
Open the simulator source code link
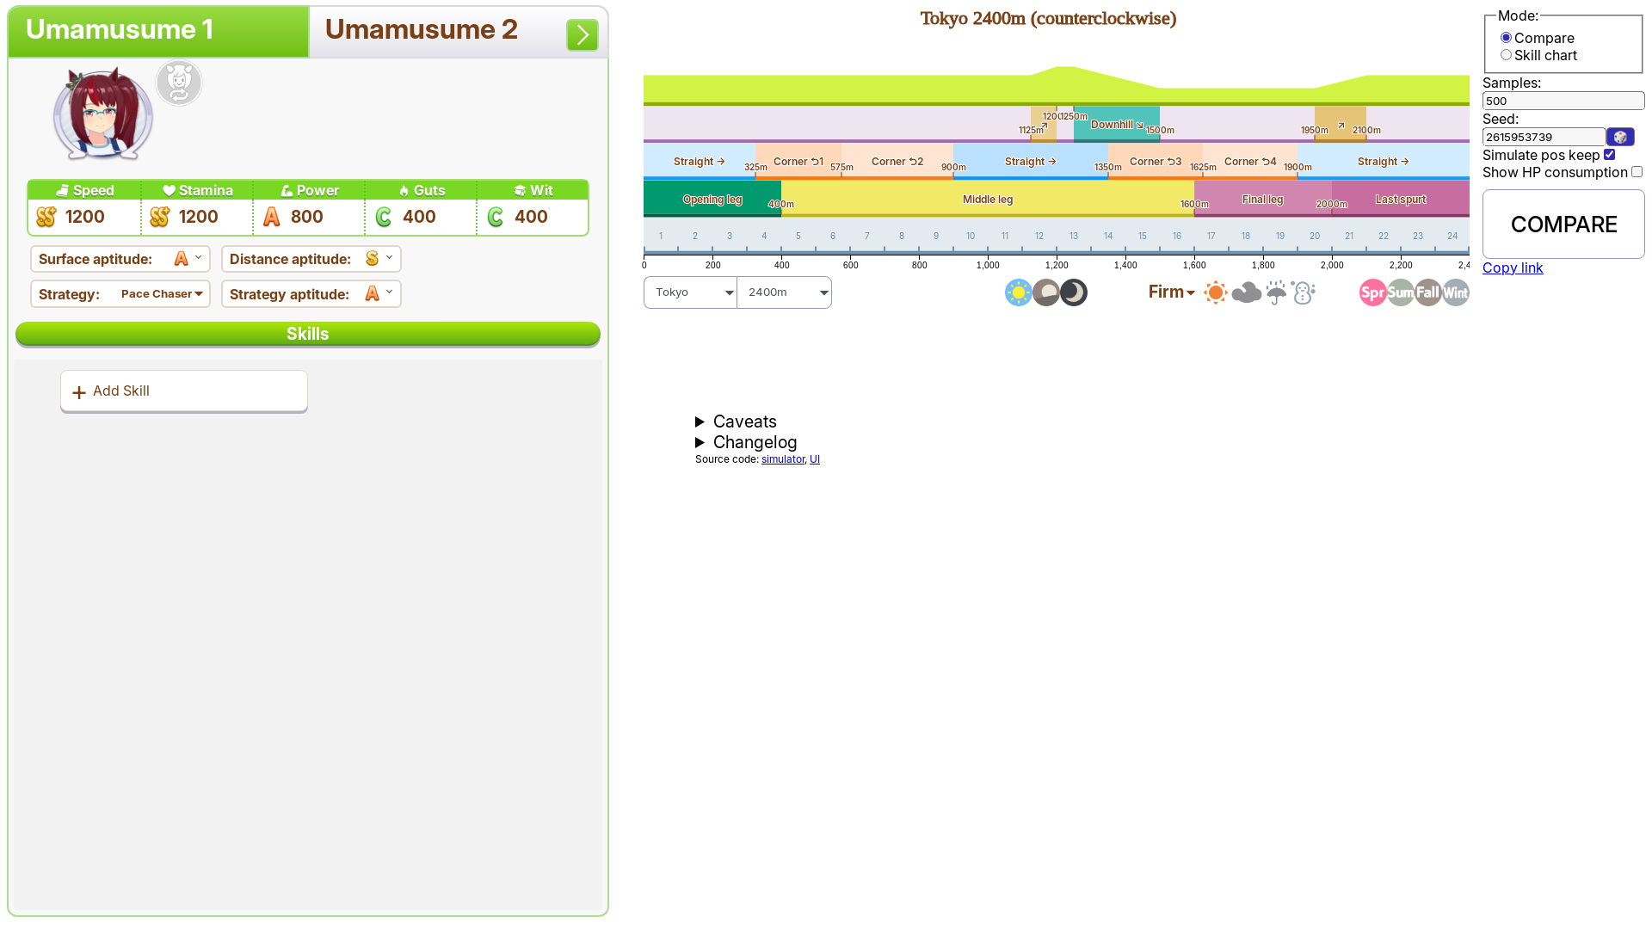click(x=783, y=459)
